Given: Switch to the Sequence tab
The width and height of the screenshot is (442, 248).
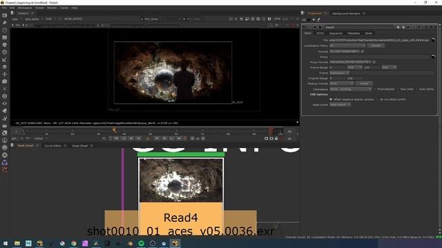Looking at the screenshot, I should [336, 34].
